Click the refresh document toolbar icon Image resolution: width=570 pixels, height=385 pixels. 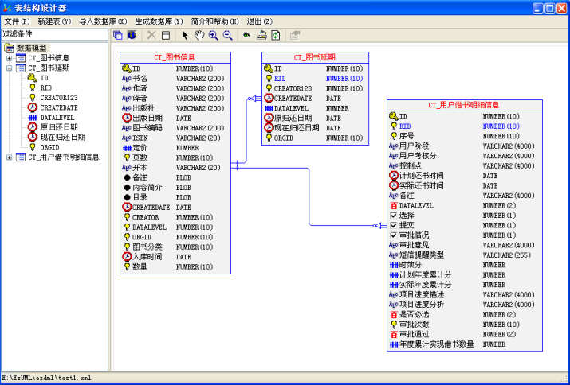pyautogui.click(x=276, y=35)
